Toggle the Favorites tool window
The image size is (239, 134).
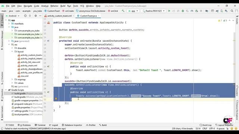(x=2, y=95)
